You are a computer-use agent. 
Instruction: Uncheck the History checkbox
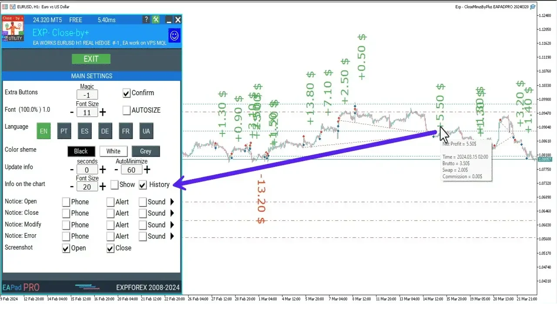tap(143, 184)
